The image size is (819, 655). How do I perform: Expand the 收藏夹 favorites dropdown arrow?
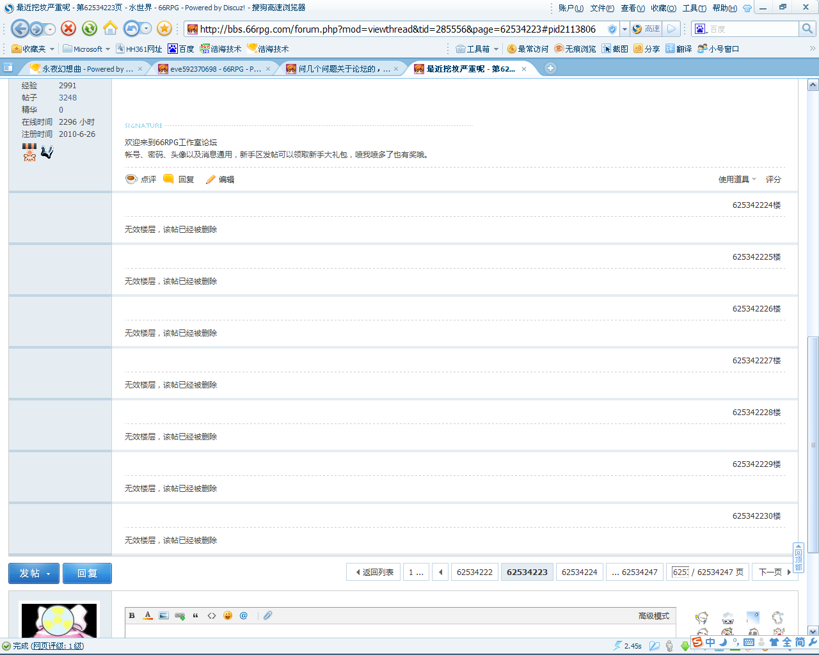[52, 49]
